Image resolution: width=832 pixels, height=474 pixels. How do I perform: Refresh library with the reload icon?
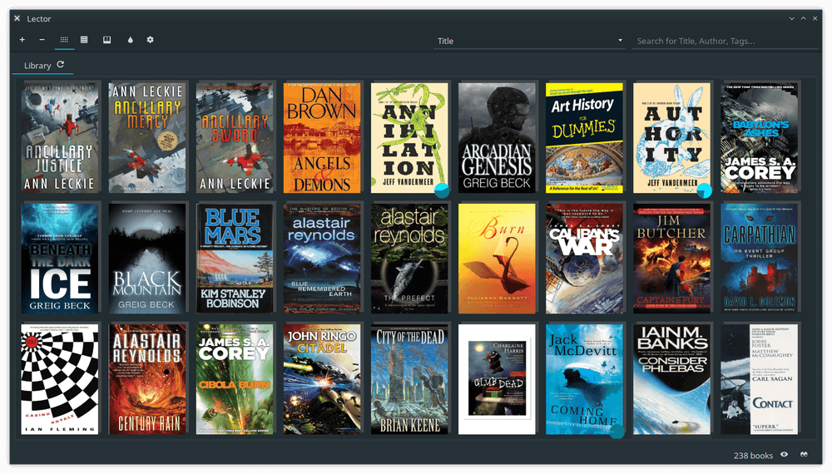pos(61,64)
